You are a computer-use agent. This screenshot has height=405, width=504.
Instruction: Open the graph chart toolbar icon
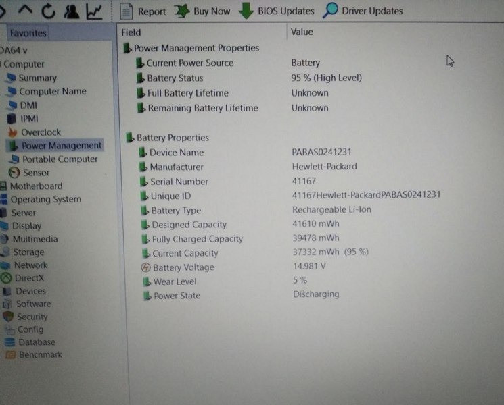pos(95,11)
